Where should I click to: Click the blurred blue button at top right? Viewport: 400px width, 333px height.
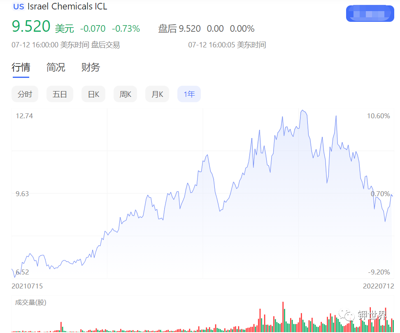point(370,14)
